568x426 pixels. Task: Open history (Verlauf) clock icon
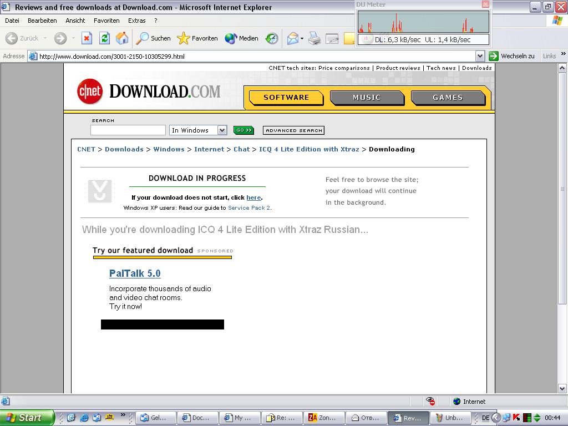272,38
